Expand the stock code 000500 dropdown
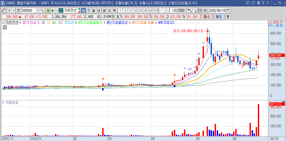Viewport: 286px width, 141px height. 38,10
